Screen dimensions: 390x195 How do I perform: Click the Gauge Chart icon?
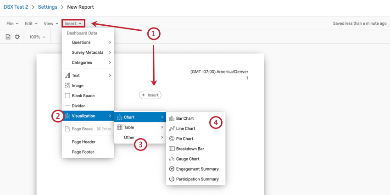172,159
